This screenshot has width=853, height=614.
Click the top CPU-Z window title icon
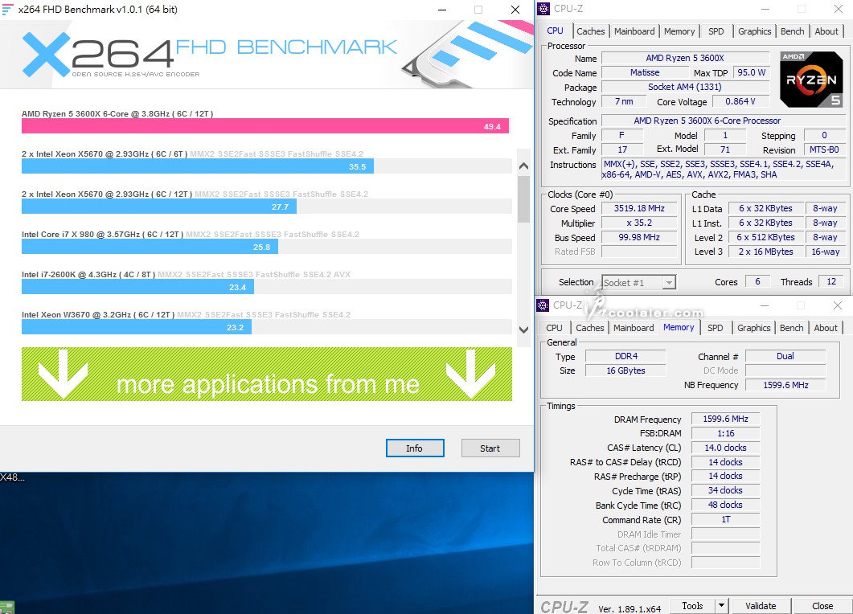(543, 9)
